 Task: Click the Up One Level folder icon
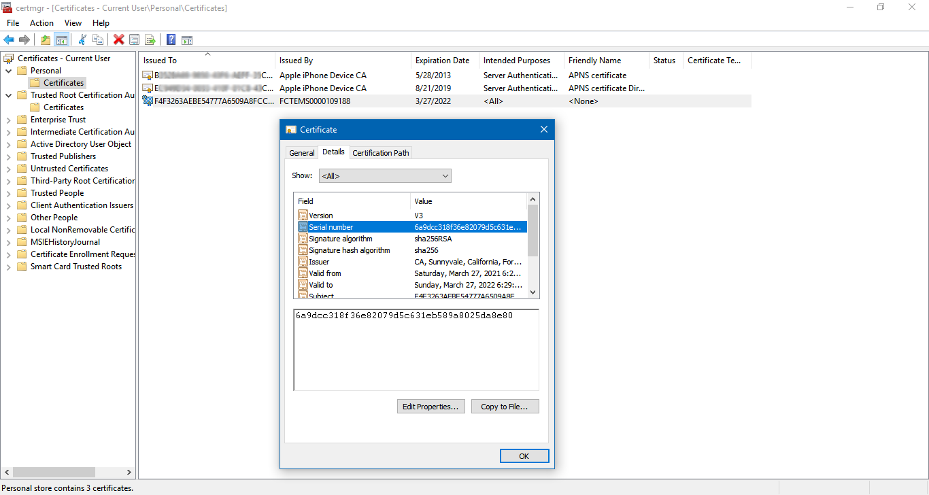point(45,40)
